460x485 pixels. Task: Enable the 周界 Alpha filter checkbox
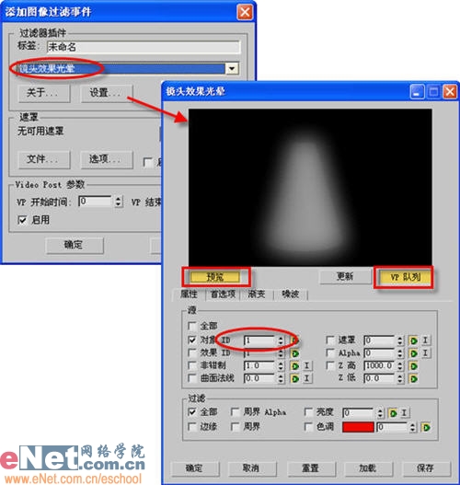coord(235,412)
